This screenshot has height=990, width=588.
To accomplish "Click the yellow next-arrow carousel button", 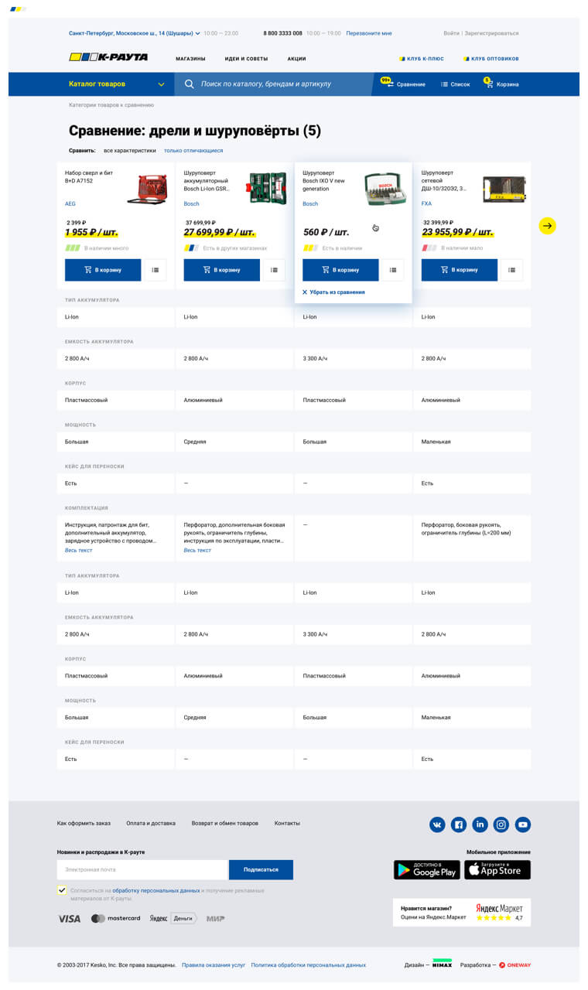I will tap(547, 226).
